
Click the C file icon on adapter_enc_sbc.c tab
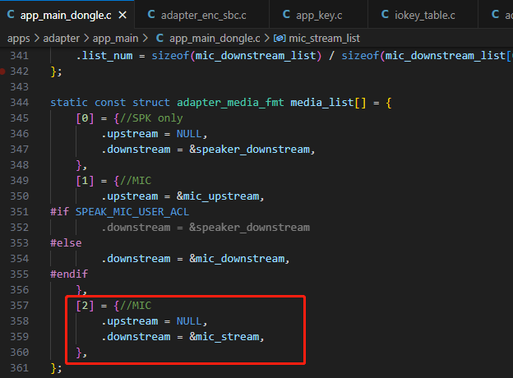click(151, 15)
